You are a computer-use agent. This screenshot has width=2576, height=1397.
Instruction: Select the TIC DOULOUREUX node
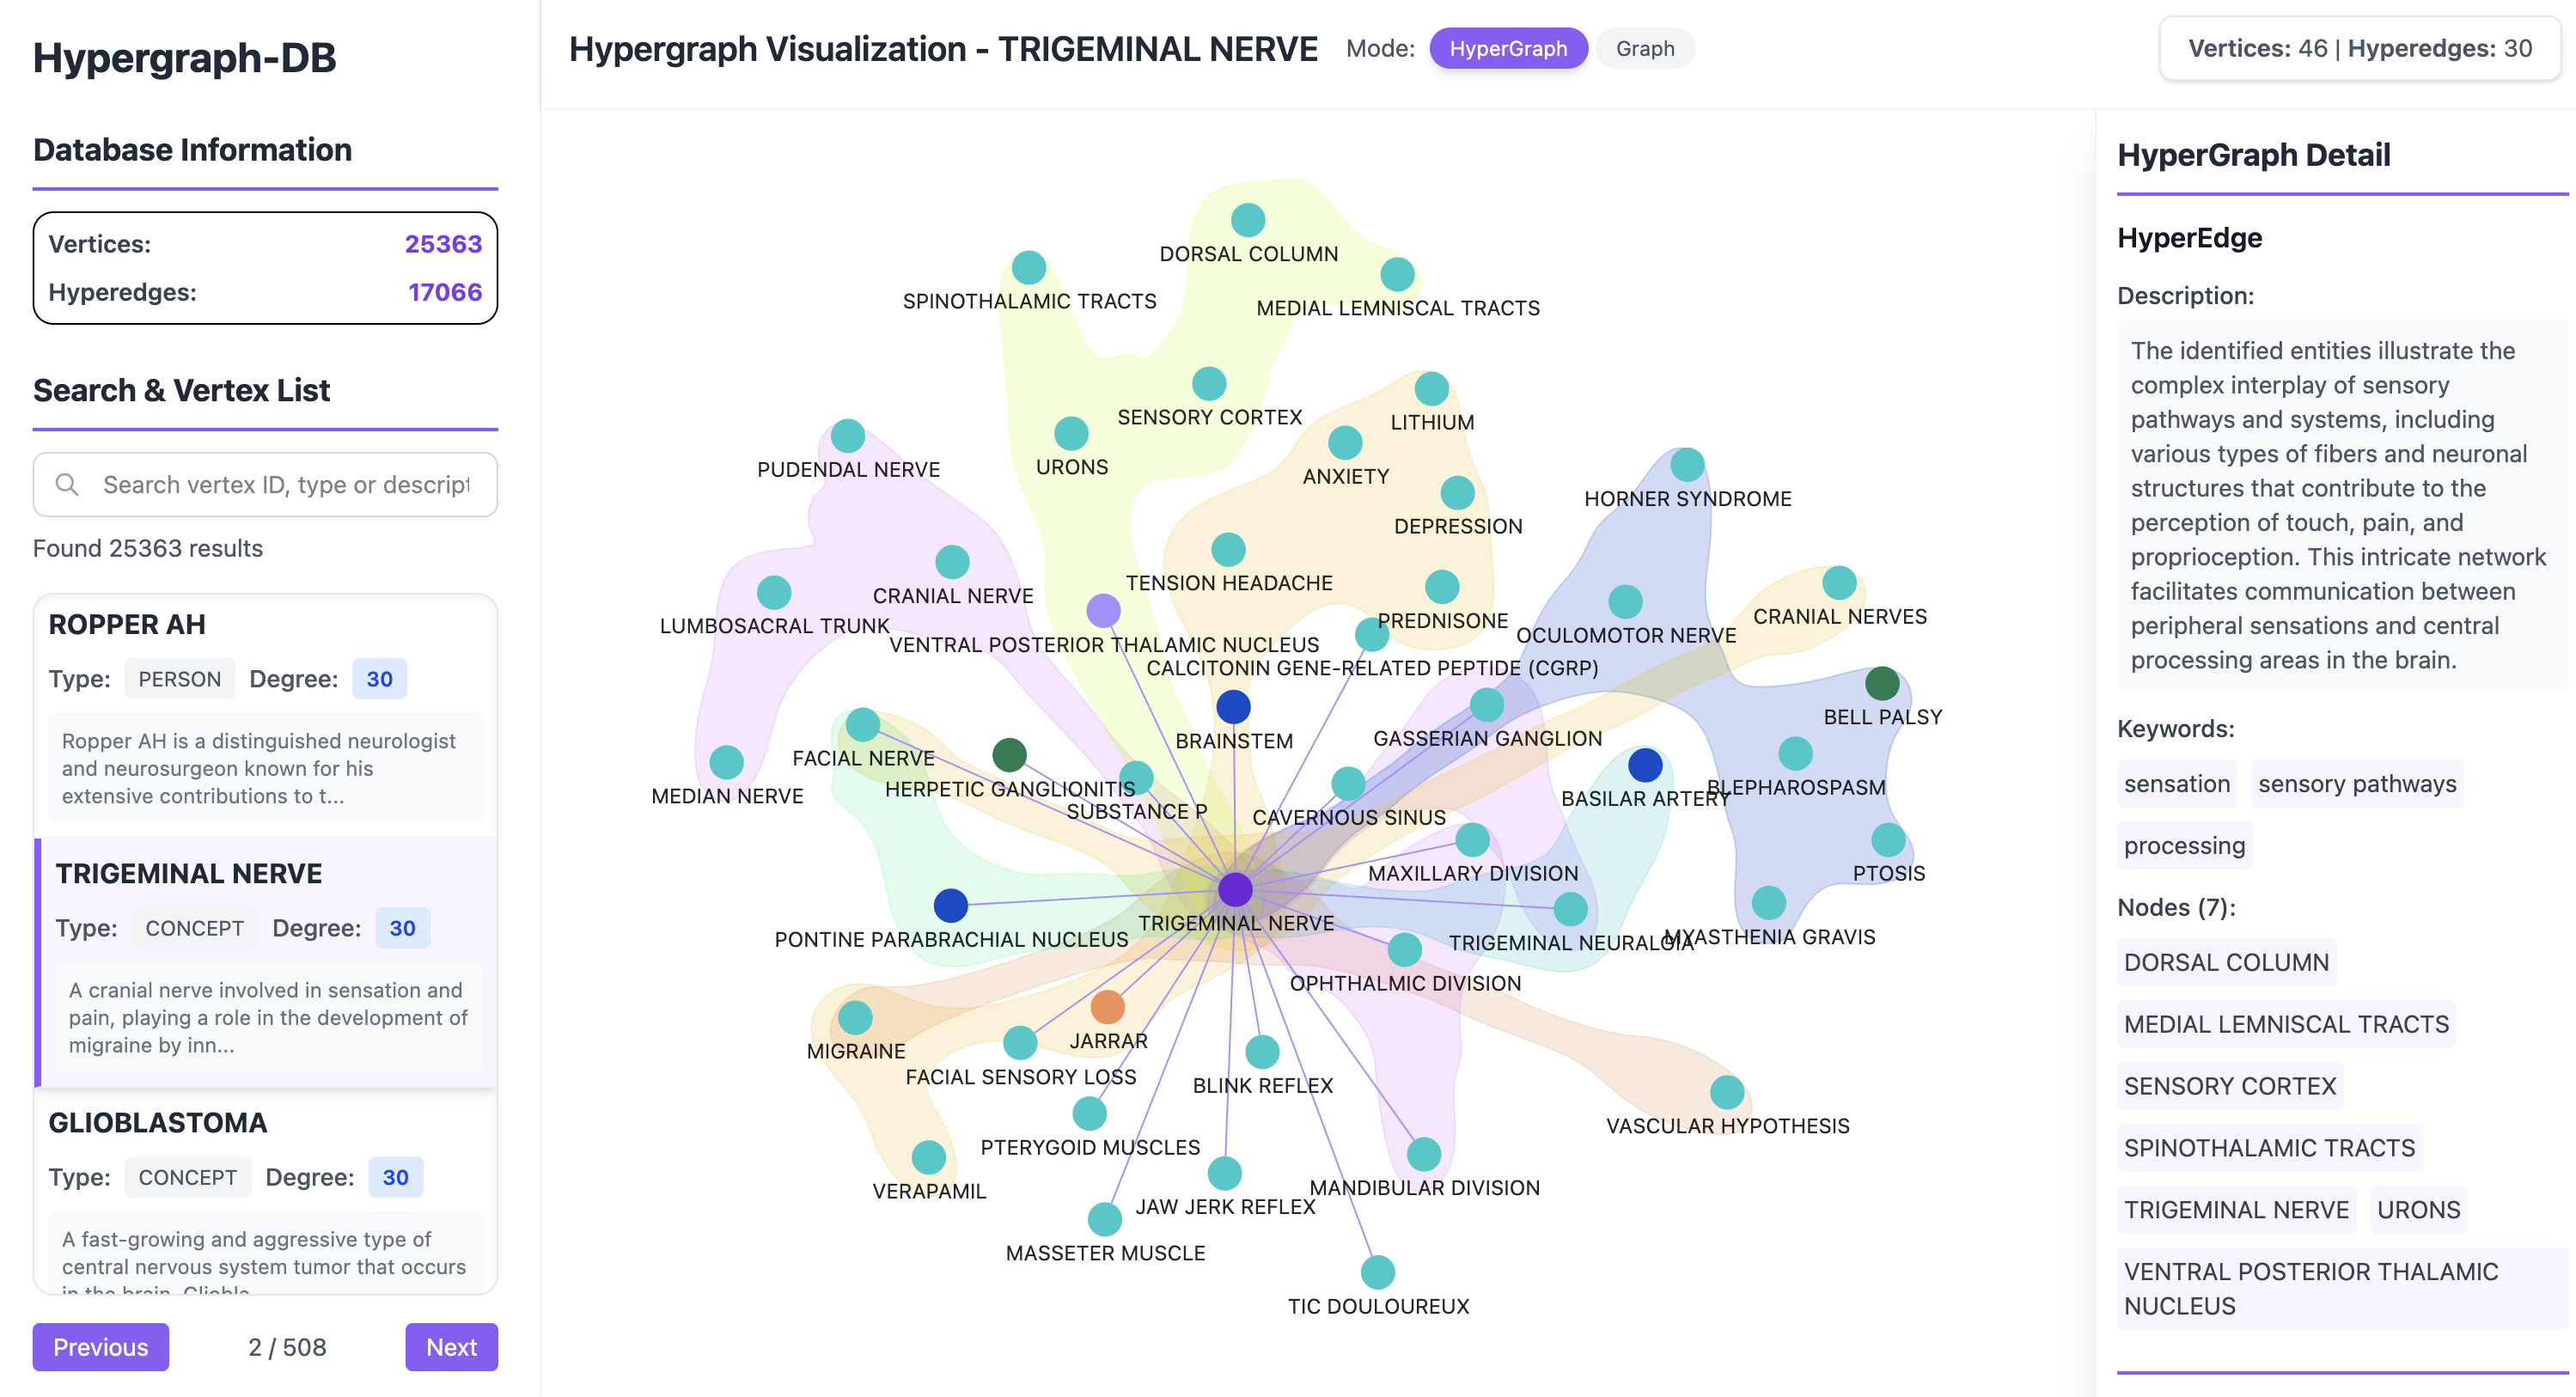(1377, 1271)
